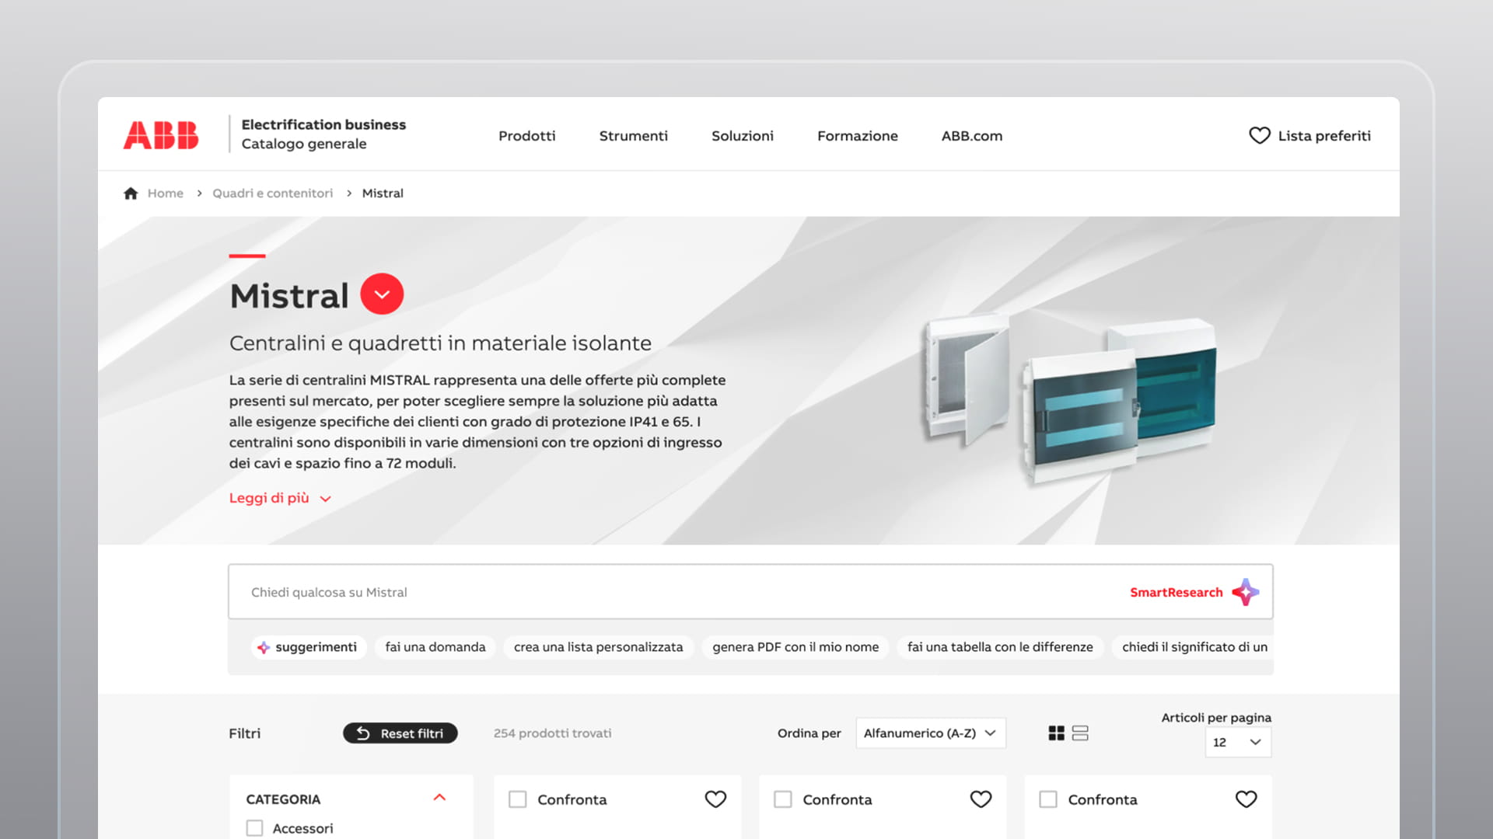This screenshot has width=1493, height=839.
Task: Tick Confronta on the third product card
Action: (x=1047, y=799)
